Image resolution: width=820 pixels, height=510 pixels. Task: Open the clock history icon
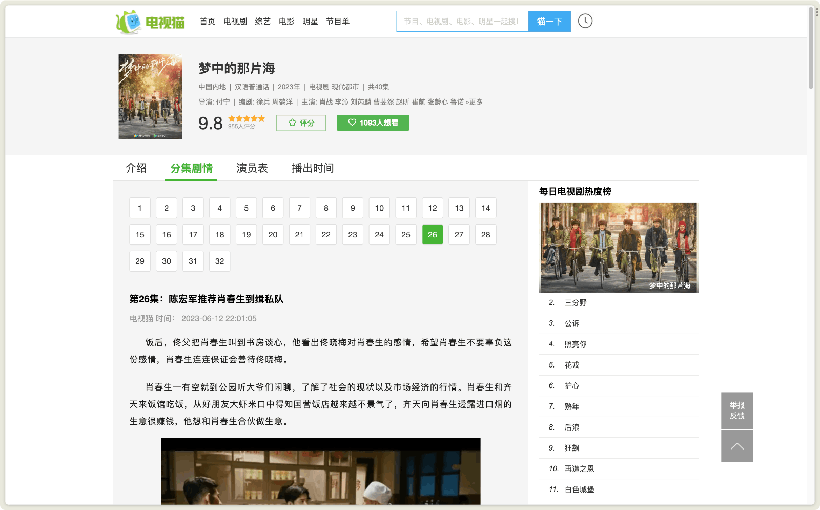click(x=585, y=21)
